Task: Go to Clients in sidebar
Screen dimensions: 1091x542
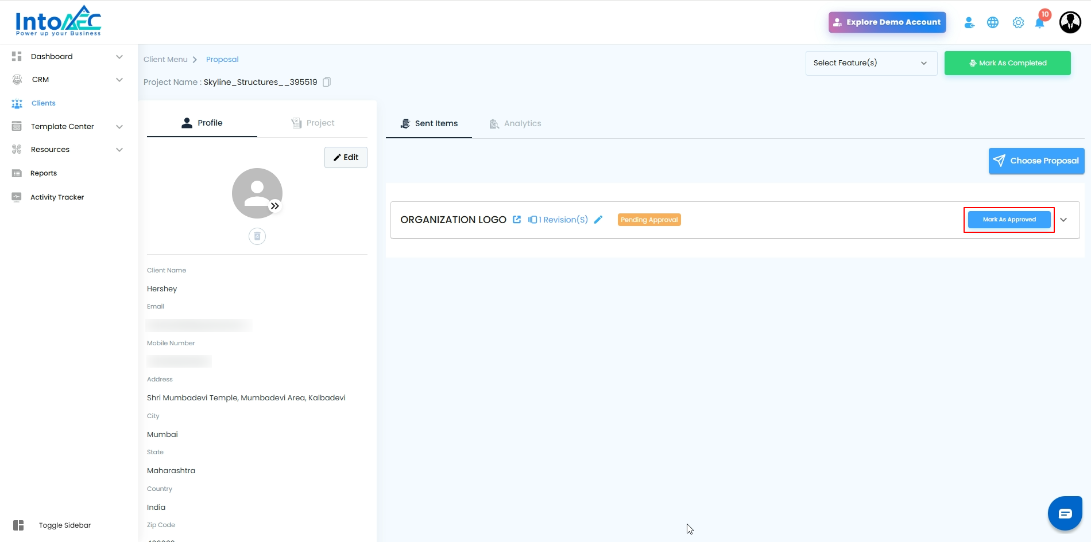Action: (x=44, y=103)
